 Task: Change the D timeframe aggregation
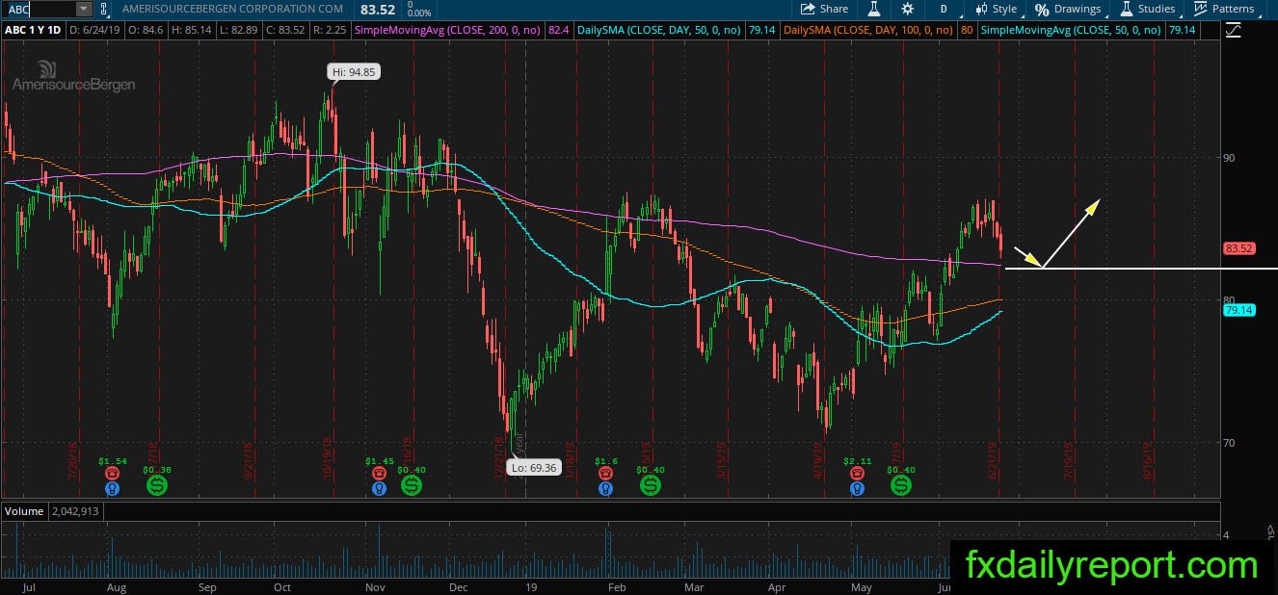pos(944,9)
